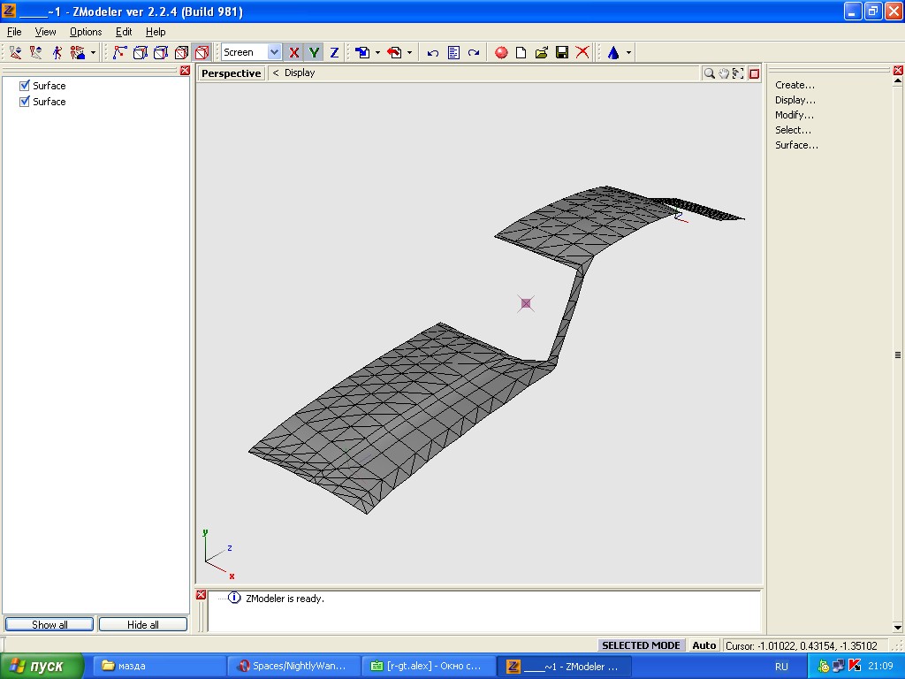
Task: Toggle the Z axis constraint button
Action: [334, 53]
